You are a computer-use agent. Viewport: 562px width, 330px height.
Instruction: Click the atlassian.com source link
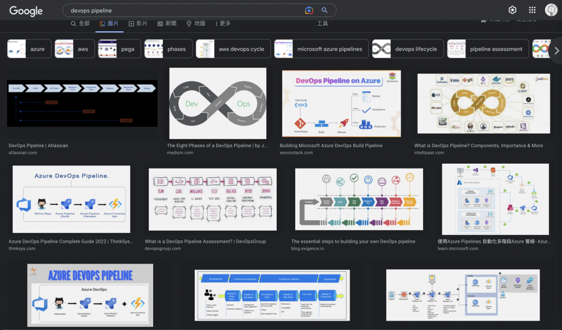pyautogui.click(x=23, y=153)
